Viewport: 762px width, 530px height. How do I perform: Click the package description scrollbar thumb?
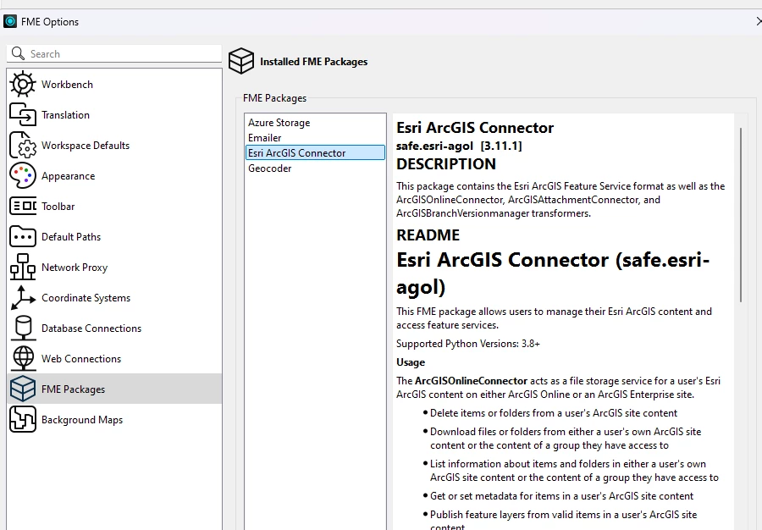pos(741,215)
